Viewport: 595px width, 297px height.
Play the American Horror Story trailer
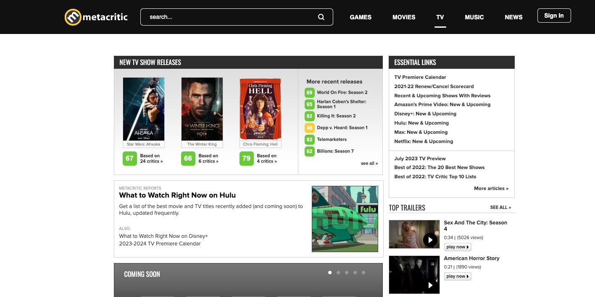[x=430, y=285]
